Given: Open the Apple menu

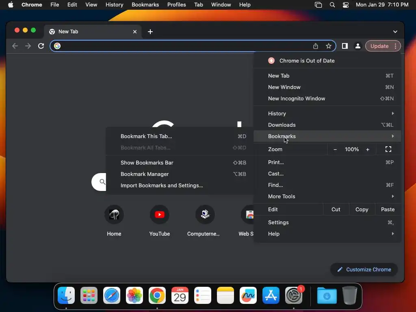Looking at the screenshot, I should [x=11, y=5].
